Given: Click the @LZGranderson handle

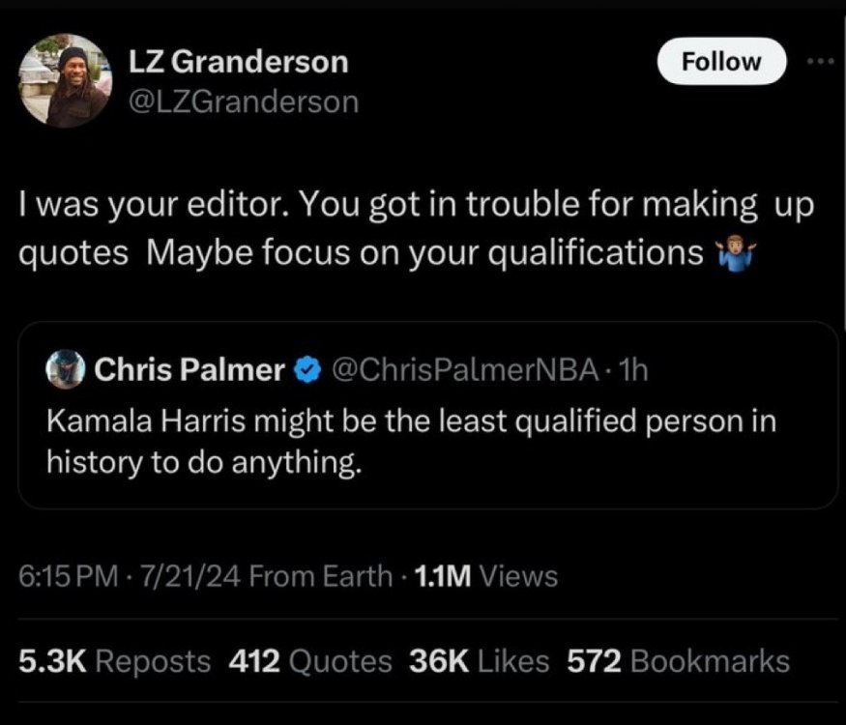Looking at the screenshot, I should [244, 101].
